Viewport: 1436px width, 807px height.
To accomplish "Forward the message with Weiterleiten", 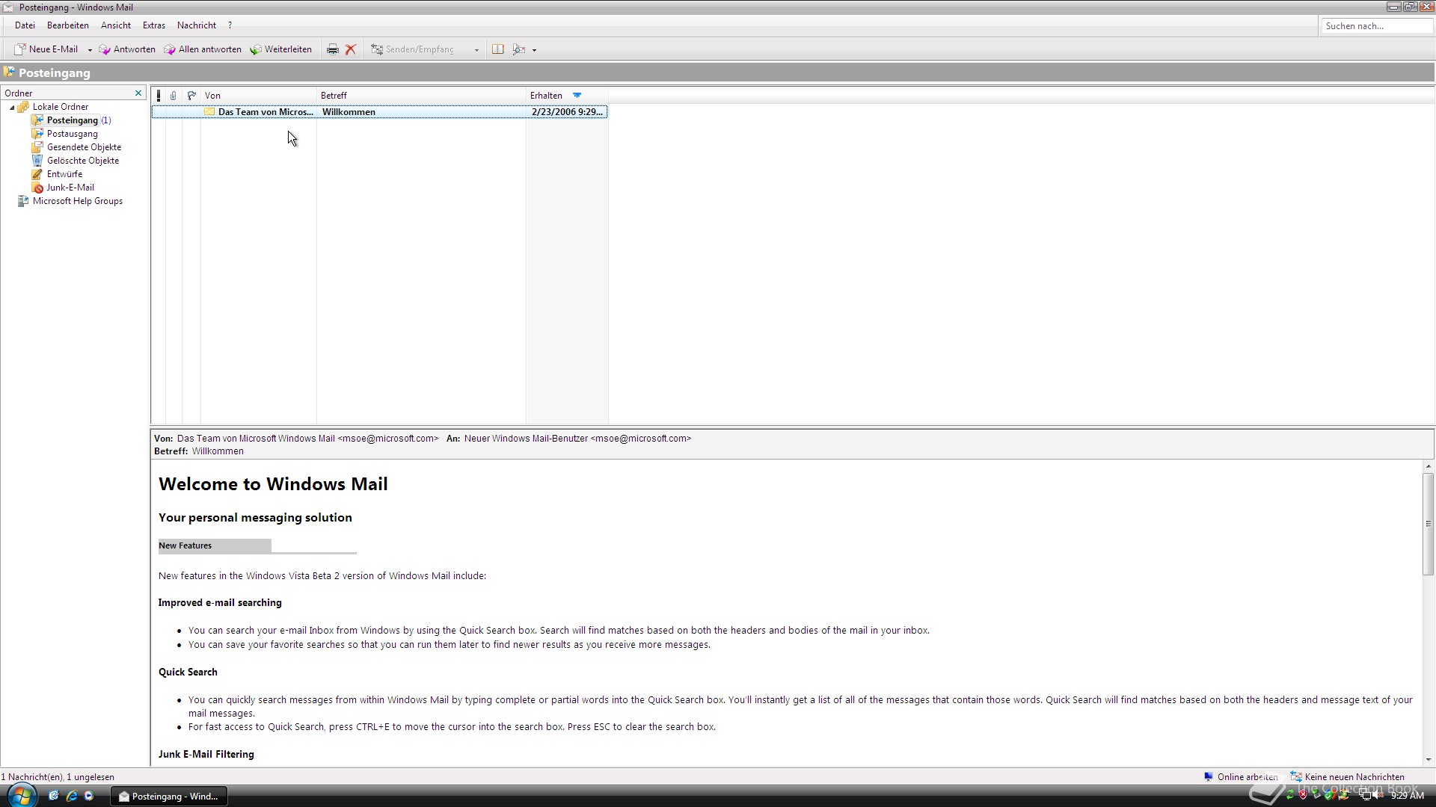I will click(x=280, y=49).
